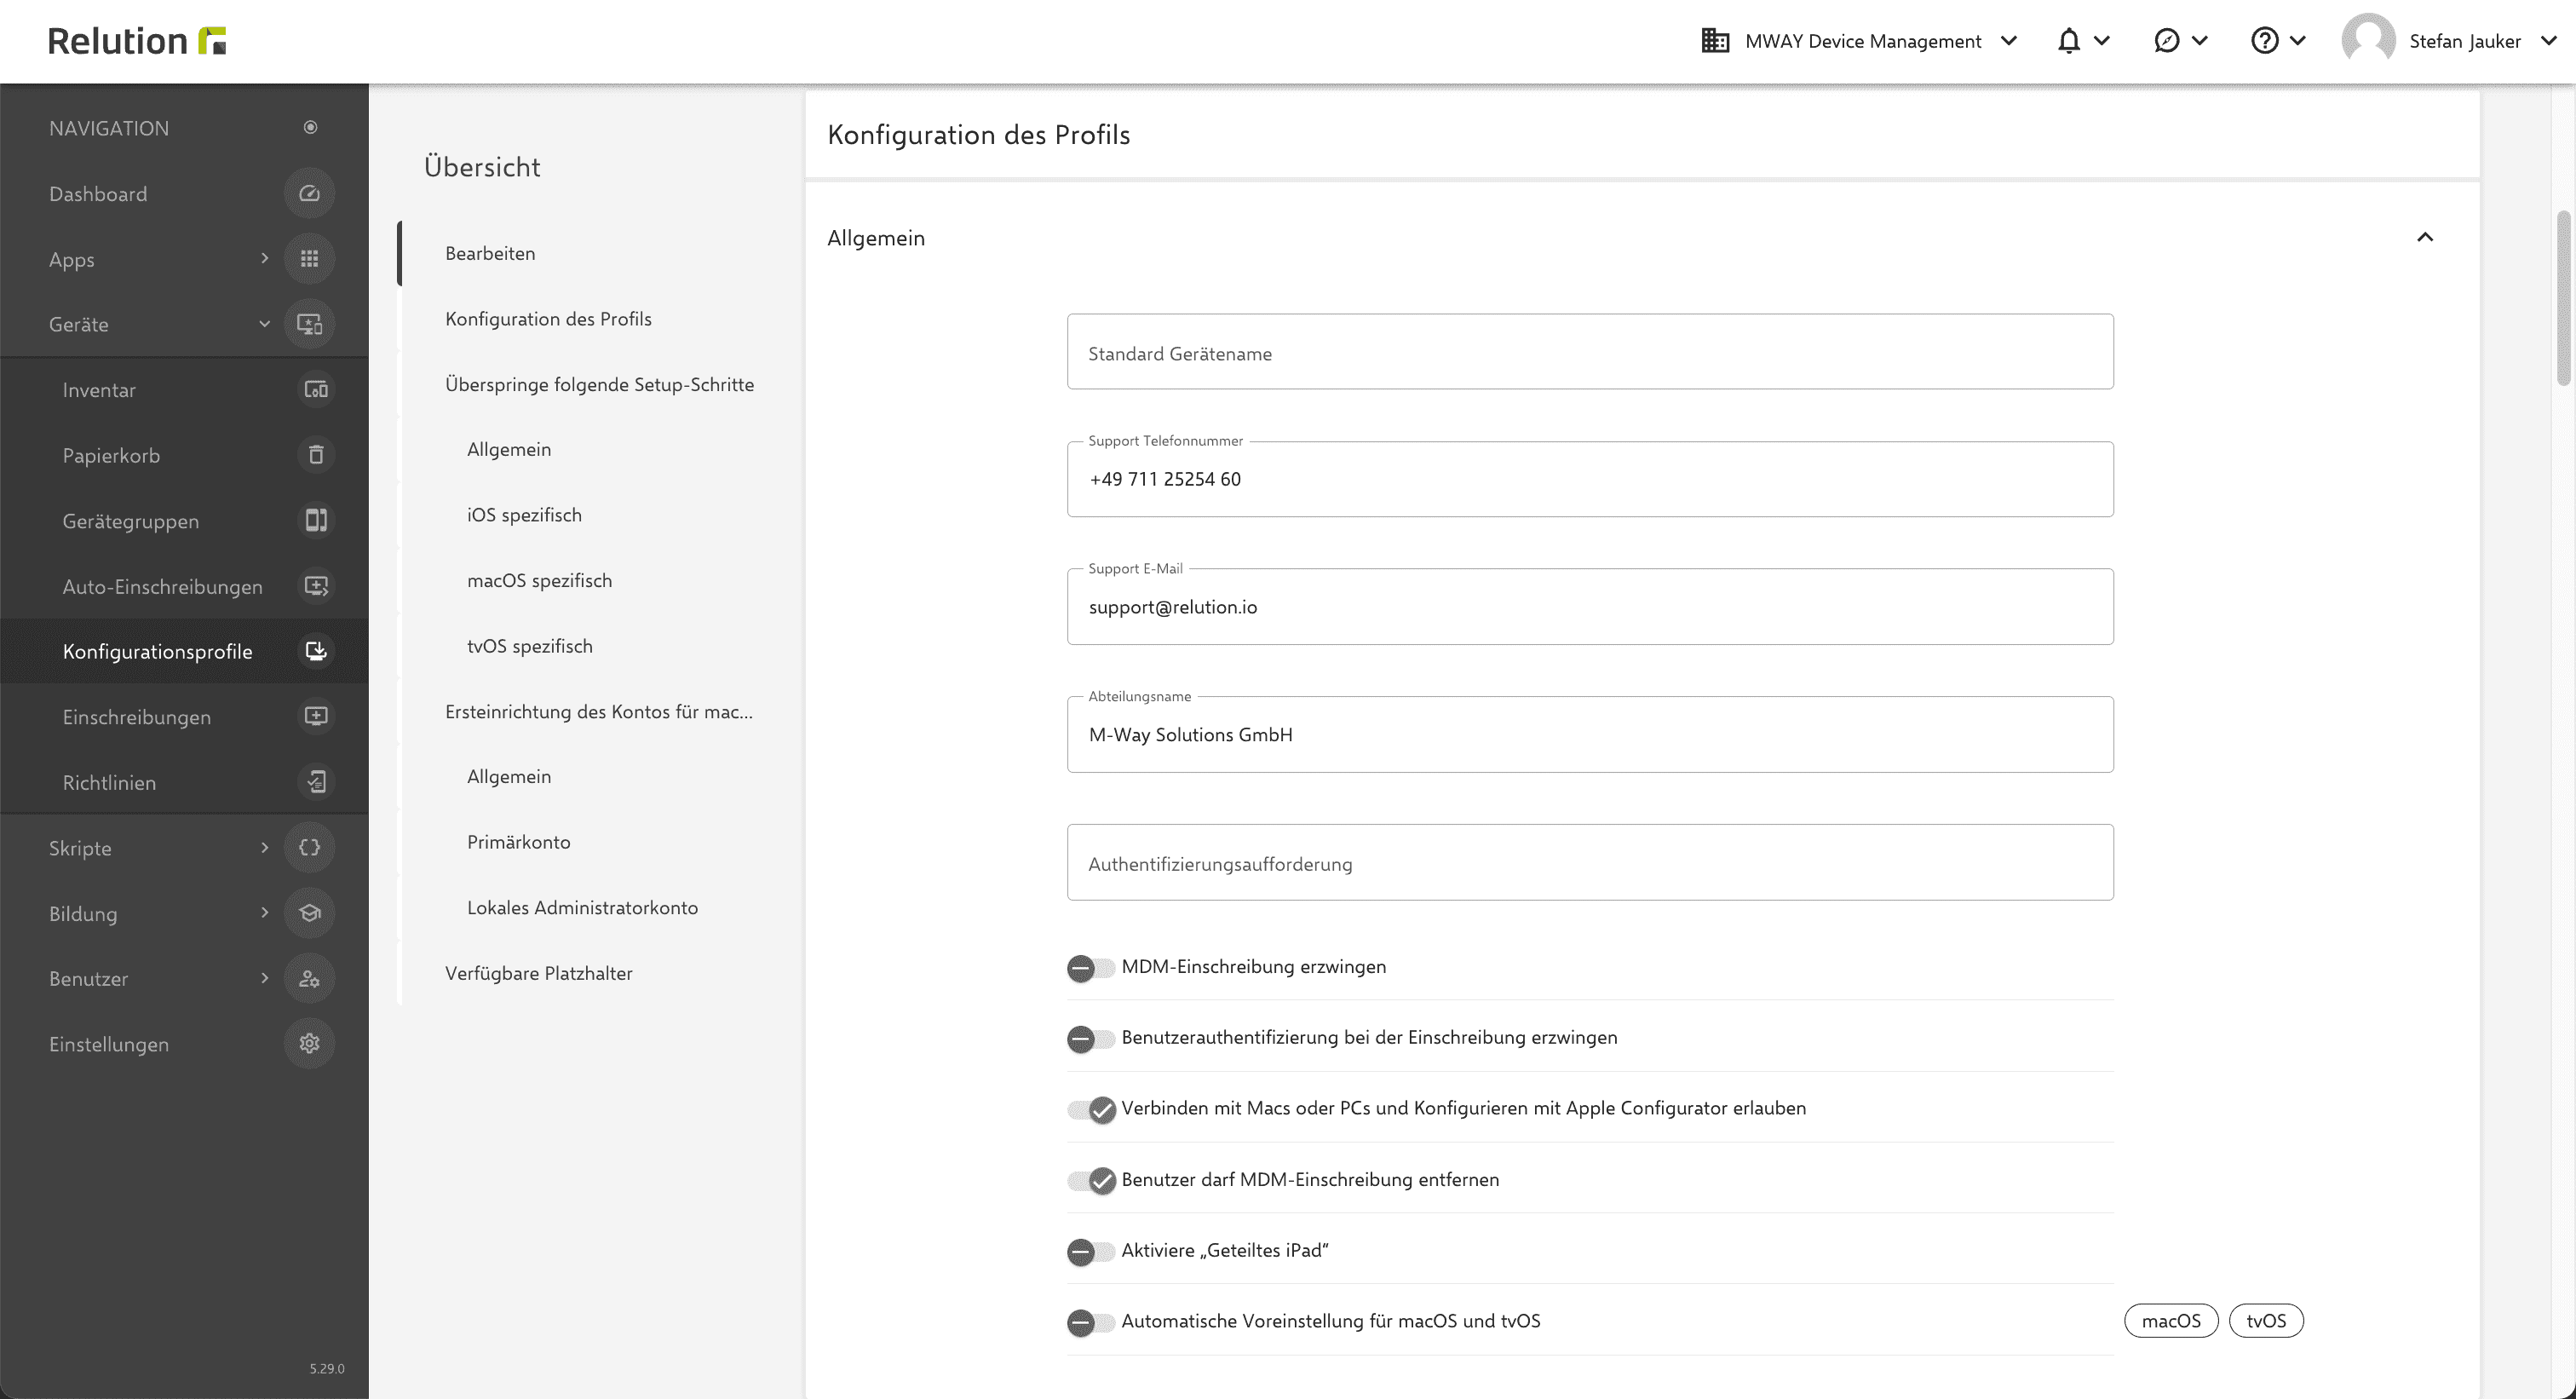Click the Geräte sidebar icon
Viewport: 2576px width, 1399px height.
pyautogui.click(x=310, y=324)
